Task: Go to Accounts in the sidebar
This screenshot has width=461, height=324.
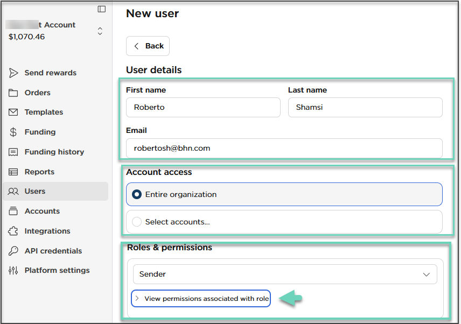Action: tap(42, 211)
